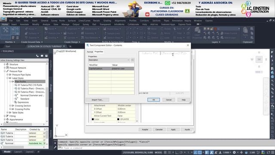Screen dimensions: 275x155
Task: Click Help in Text Component Editor
Action: tap(183, 99)
